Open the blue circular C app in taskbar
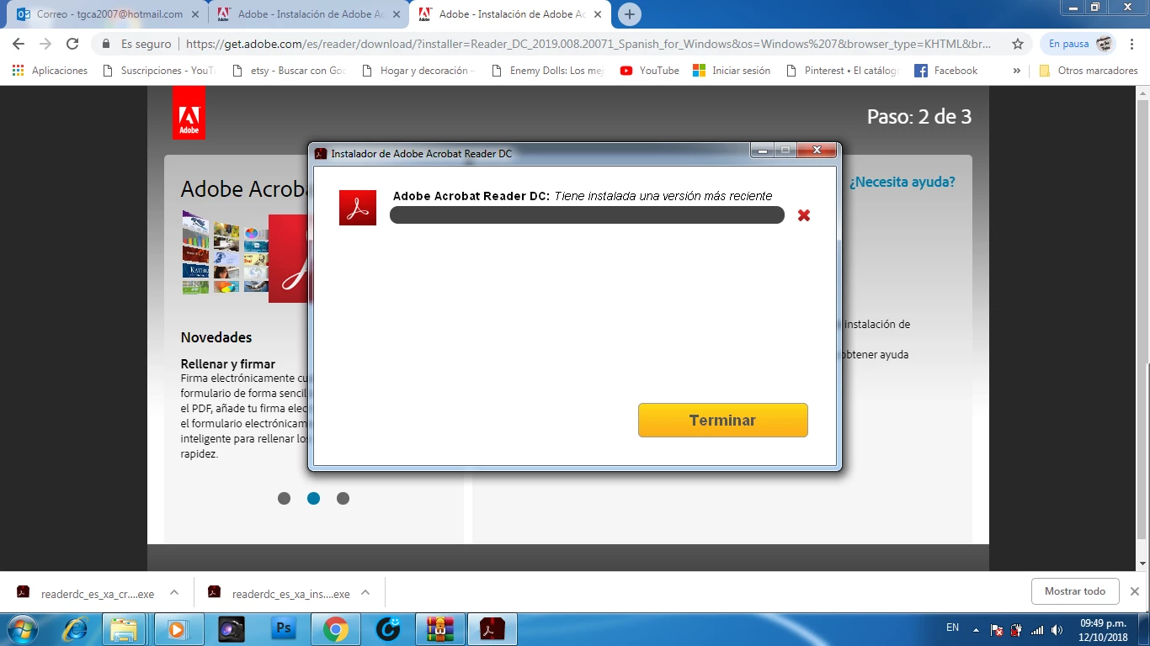The height and width of the screenshot is (646, 1150). click(388, 629)
